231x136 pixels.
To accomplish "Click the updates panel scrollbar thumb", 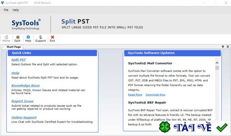I will [x=217, y=68].
